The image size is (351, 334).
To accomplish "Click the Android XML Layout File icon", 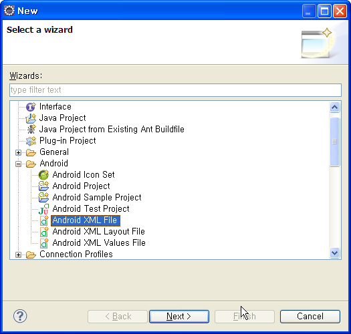I will click(44, 232).
